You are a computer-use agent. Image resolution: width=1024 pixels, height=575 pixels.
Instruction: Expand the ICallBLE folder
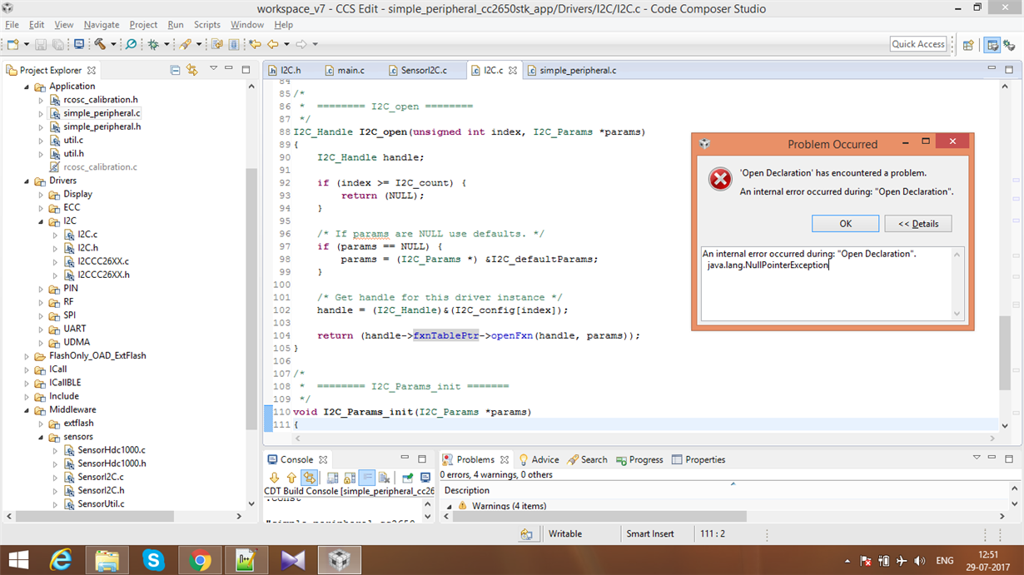[27, 383]
